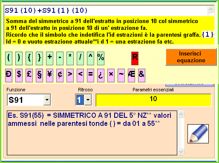The image size is (219, 163).
Task: Click the equation box scroll up arrow
Action: tap(210, 9)
